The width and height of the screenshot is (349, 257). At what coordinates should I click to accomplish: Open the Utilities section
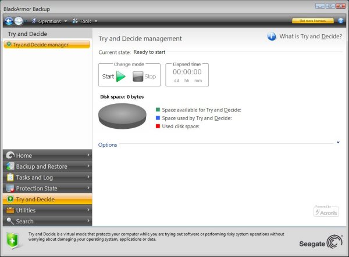pyautogui.click(x=48, y=210)
